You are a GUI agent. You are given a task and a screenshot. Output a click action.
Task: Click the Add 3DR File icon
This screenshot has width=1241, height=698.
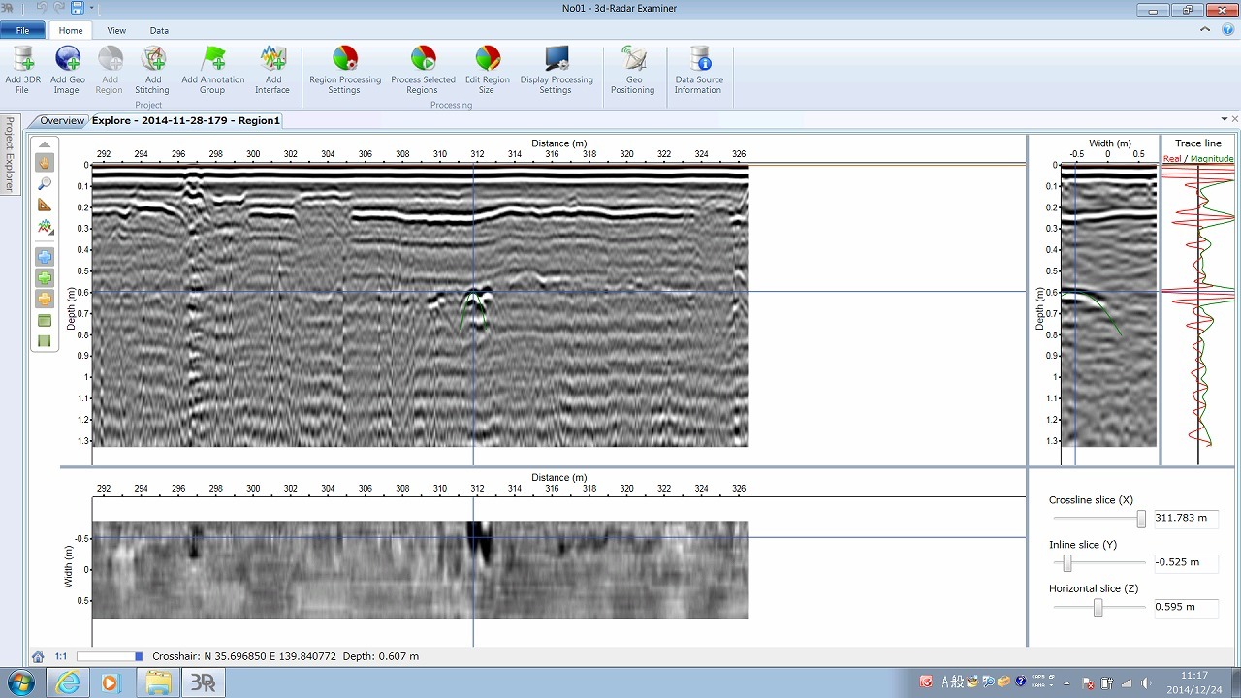pos(22,60)
